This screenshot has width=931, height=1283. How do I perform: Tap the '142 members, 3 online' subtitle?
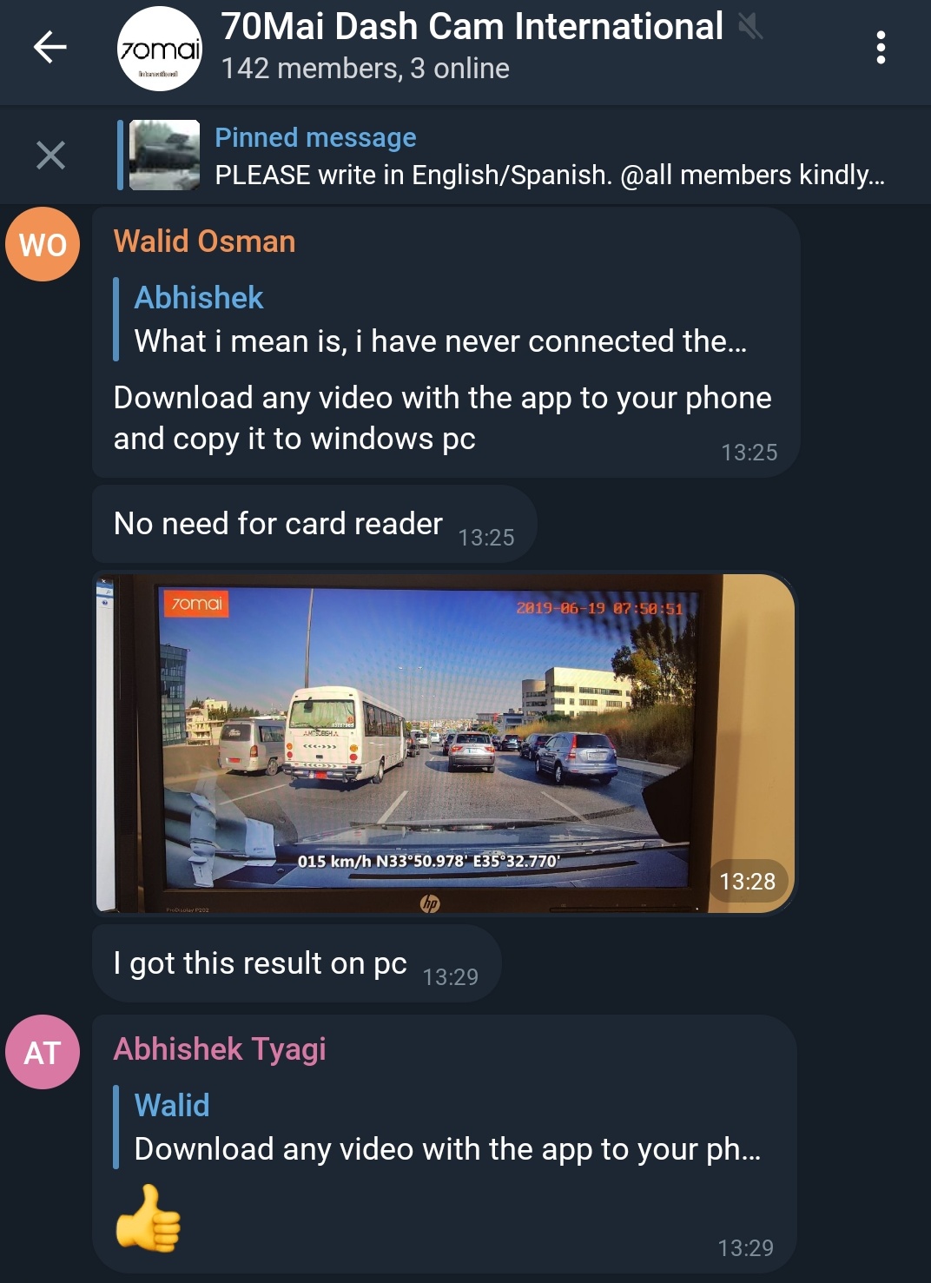[365, 69]
